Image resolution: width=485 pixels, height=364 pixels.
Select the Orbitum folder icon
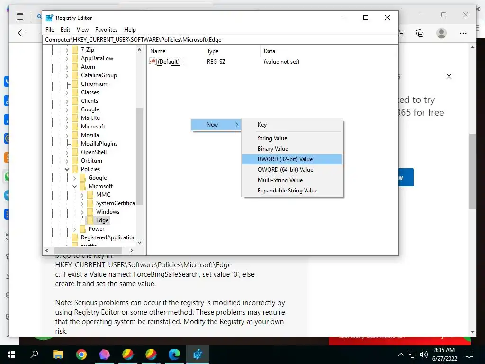point(75,161)
